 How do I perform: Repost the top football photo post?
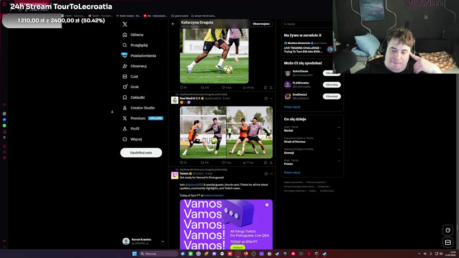tap(204, 87)
